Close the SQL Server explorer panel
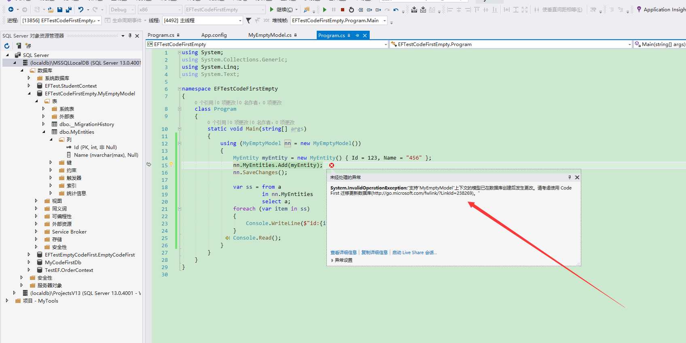Screen dimensions: 686x343 (x=137, y=36)
